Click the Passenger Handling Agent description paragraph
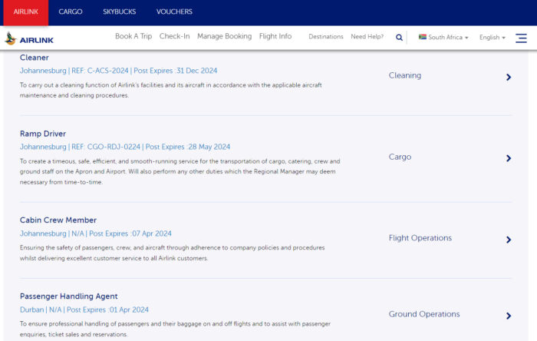The width and height of the screenshot is (537, 341). point(176,329)
